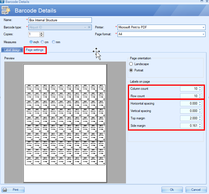Choose Landscape page orientation
The width and height of the screenshot is (209, 194).
tap(131, 64)
